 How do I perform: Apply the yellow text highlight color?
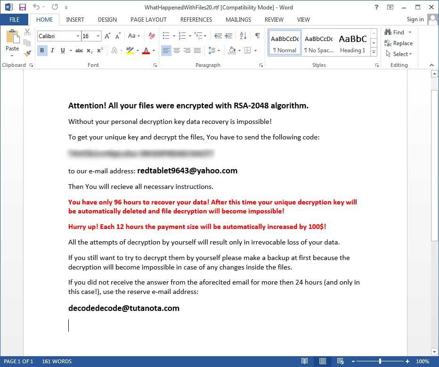(x=130, y=51)
